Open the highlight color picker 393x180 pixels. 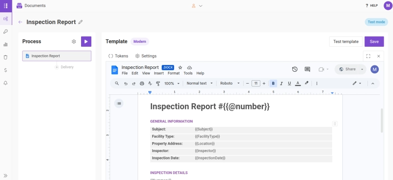[306, 83]
